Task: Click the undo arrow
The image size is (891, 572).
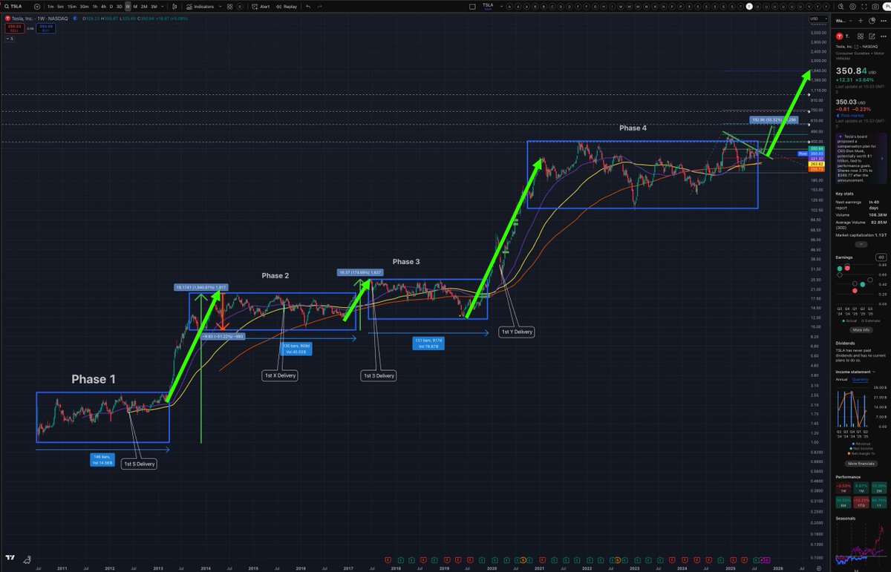Action: click(308, 7)
